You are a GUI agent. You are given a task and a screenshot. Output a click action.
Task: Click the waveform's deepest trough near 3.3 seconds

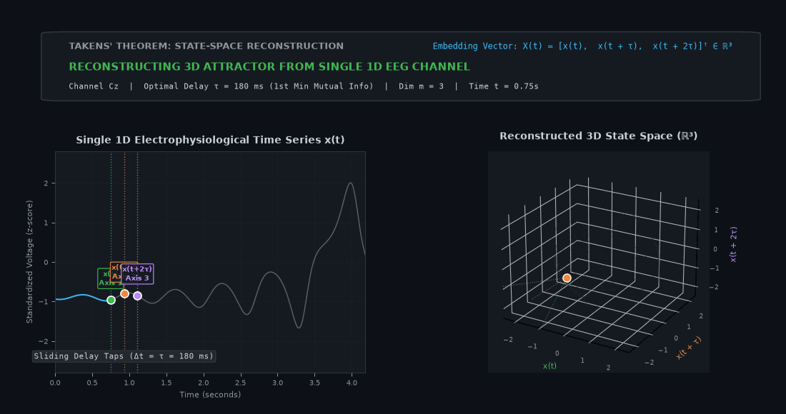click(299, 328)
